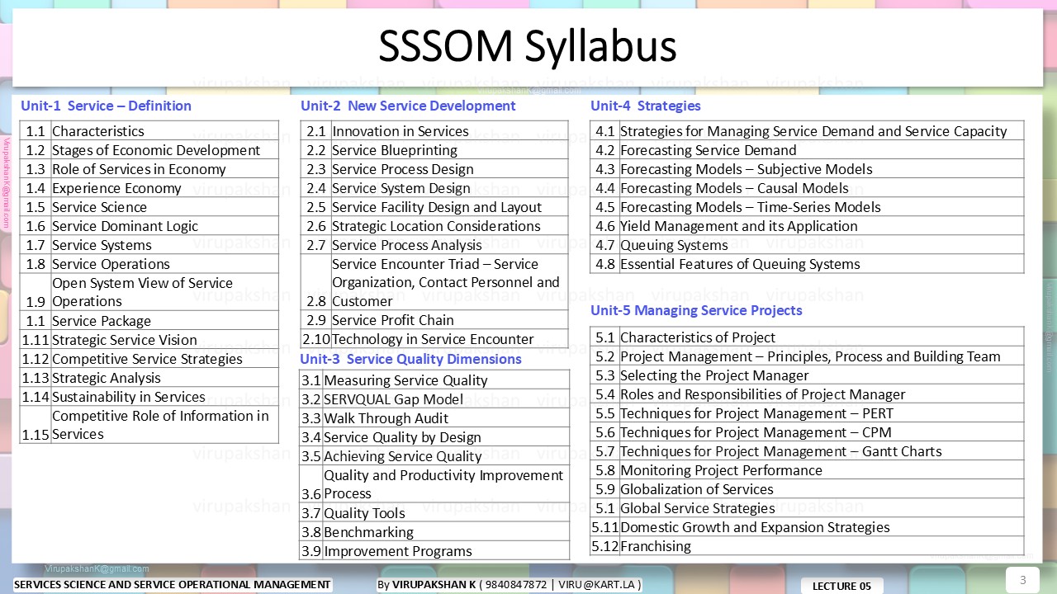Select the 'Service Systems' row
This screenshot has width=1057, height=594.
149,244
